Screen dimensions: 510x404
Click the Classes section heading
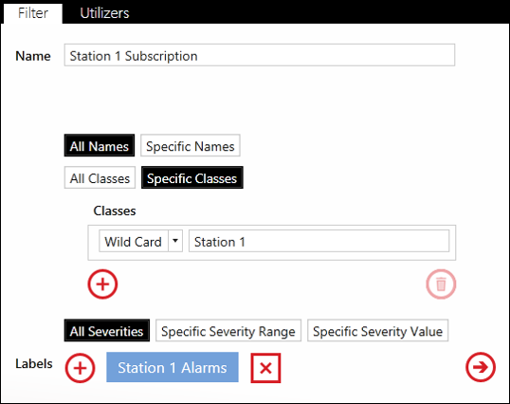(x=115, y=211)
